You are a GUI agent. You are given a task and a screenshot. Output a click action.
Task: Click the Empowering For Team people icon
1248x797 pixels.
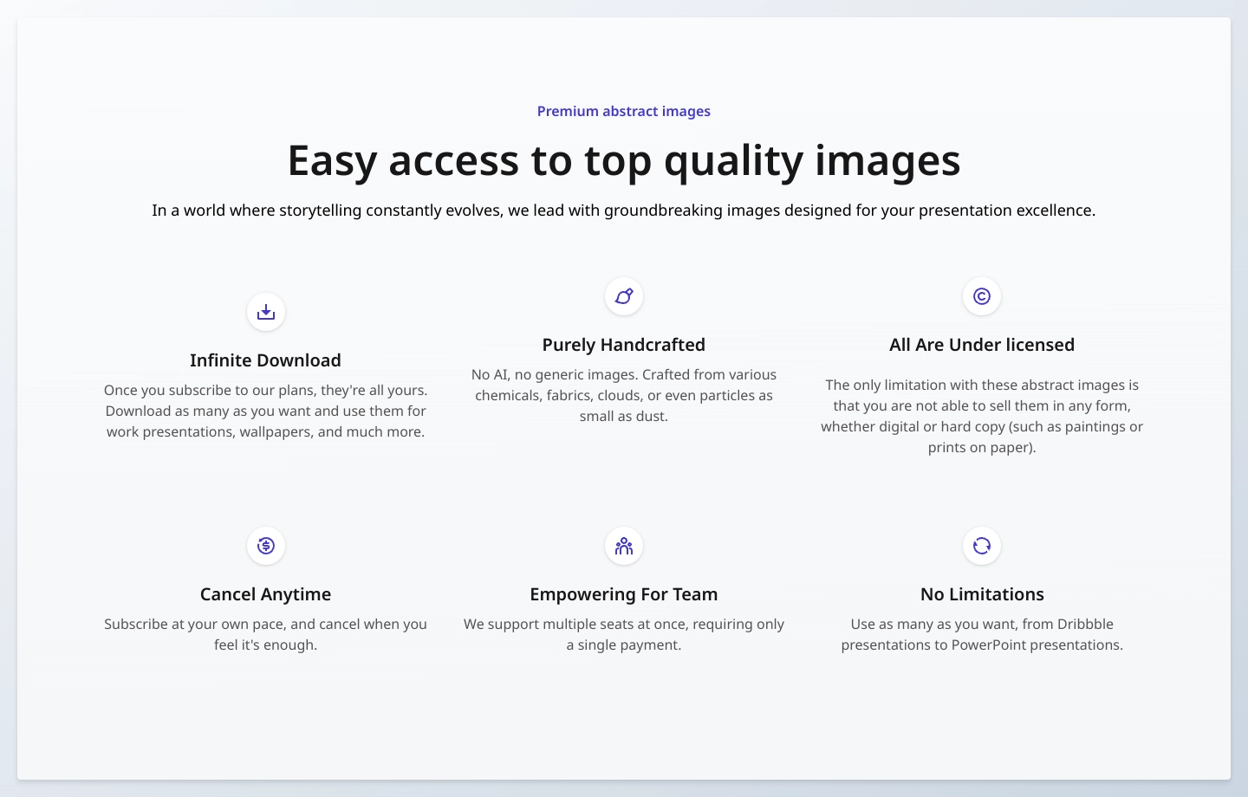click(624, 546)
